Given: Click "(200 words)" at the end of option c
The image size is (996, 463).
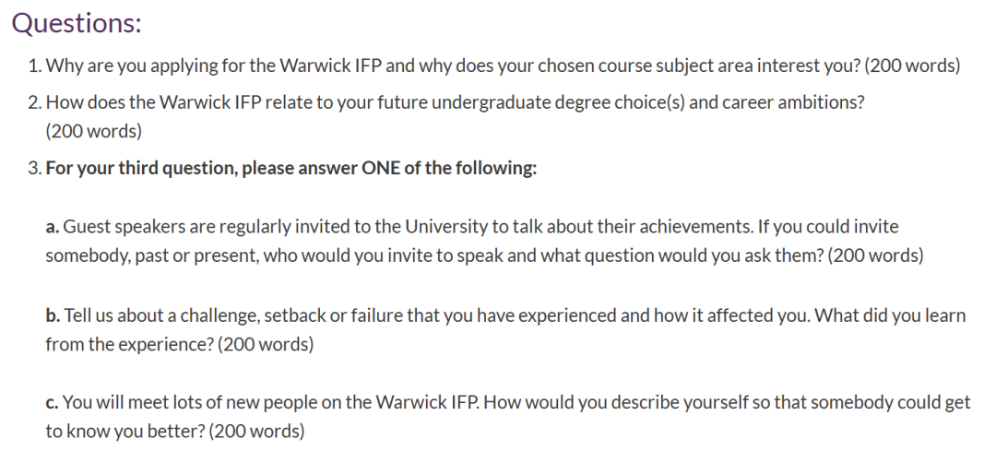Looking at the screenshot, I should [256, 432].
